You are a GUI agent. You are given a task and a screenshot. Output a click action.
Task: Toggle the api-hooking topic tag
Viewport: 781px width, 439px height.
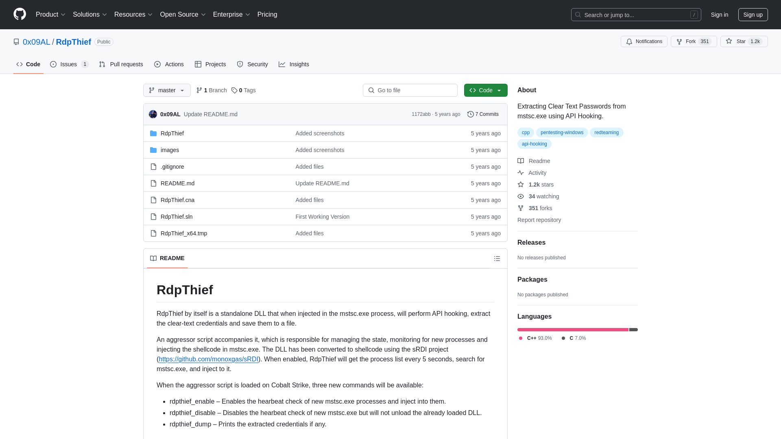click(x=534, y=143)
